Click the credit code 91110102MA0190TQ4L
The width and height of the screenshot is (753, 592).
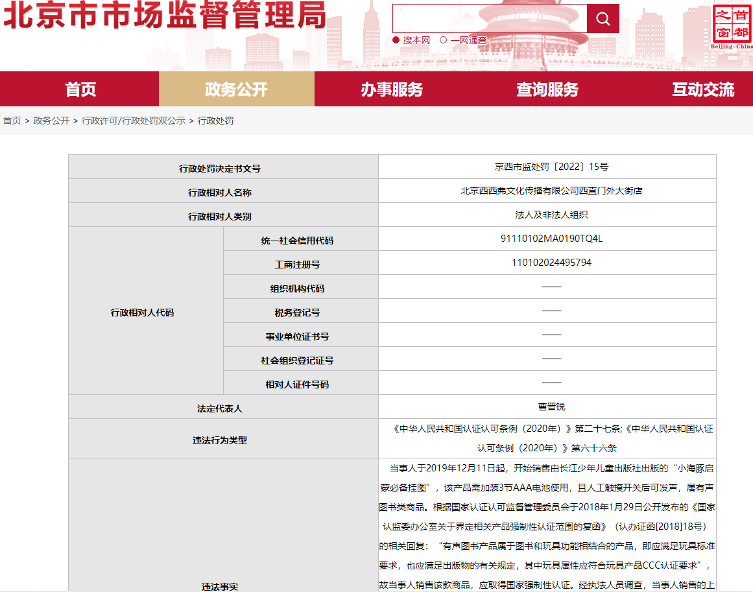click(x=551, y=239)
